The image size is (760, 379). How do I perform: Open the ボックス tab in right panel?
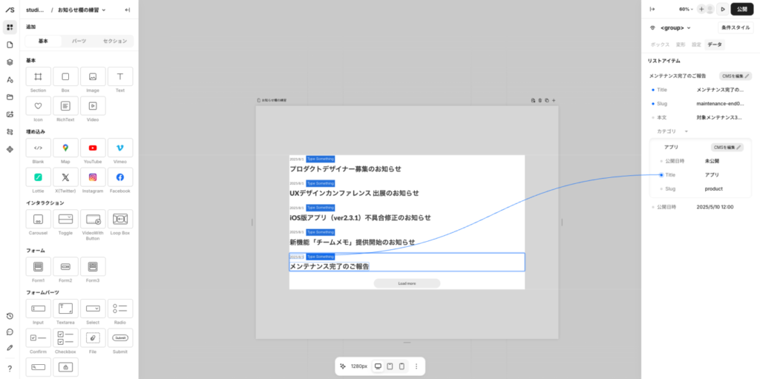tap(660, 45)
